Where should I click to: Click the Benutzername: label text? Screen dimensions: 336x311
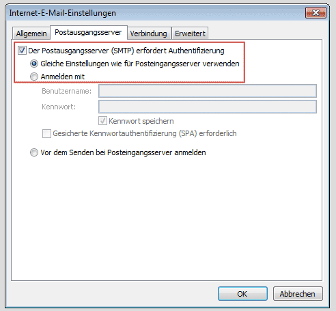pyautogui.click(x=66, y=91)
